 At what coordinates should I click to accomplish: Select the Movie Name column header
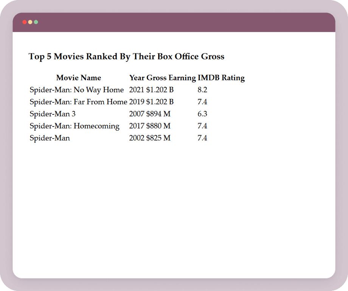click(79, 78)
